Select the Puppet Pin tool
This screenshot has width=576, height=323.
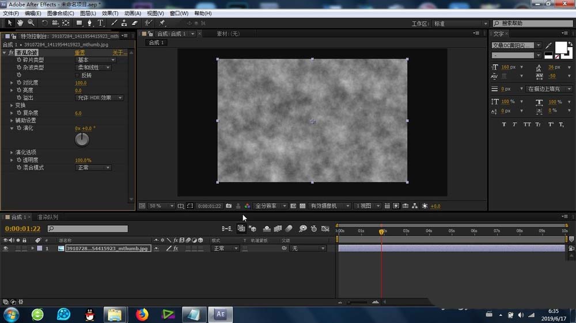point(162,23)
